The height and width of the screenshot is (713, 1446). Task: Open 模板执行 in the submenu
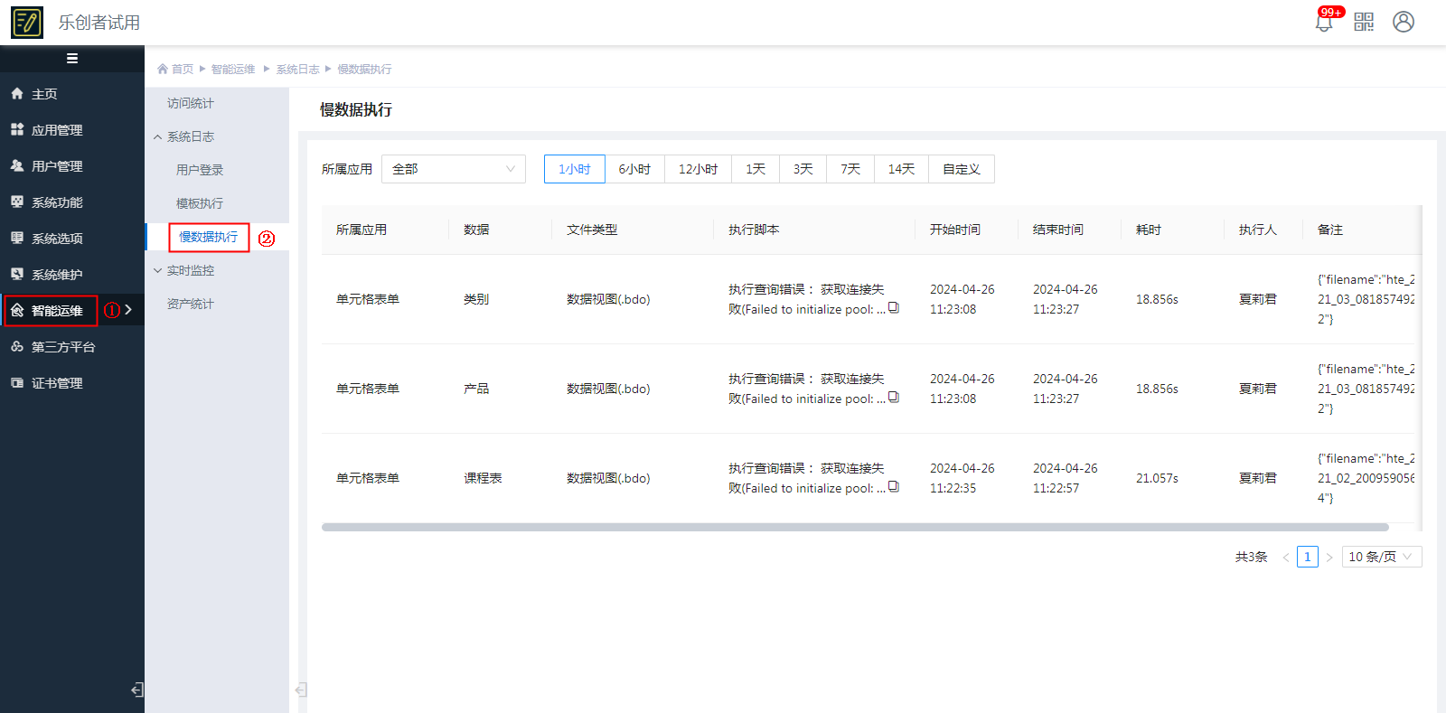point(200,203)
